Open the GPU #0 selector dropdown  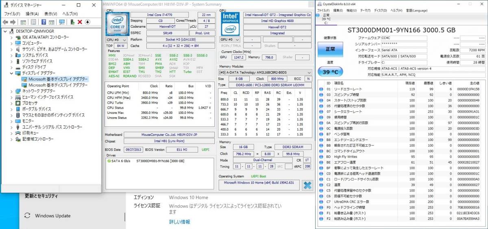point(230,40)
